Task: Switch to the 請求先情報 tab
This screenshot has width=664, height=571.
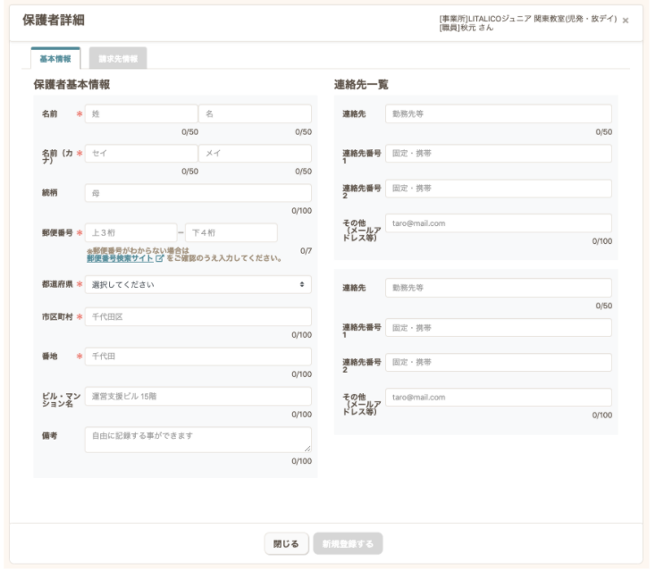Action: 118,58
